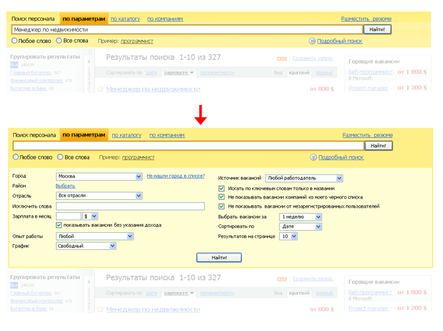The height and width of the screenshot is (331, 443).
Task: Click Разместить резюме link in expanded search panel
Action: point(368,135)
